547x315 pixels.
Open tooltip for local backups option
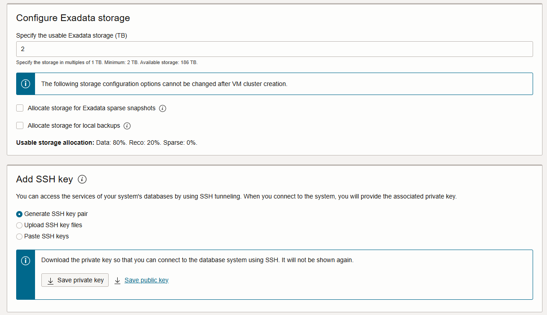[x=127, y=125]
